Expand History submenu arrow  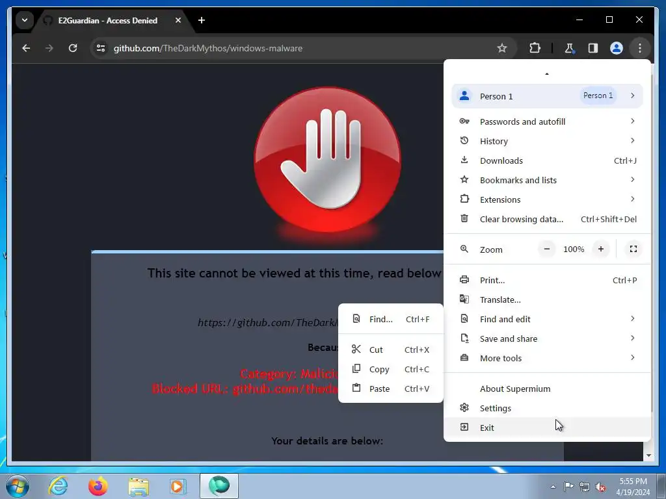(x=632, y=140)
